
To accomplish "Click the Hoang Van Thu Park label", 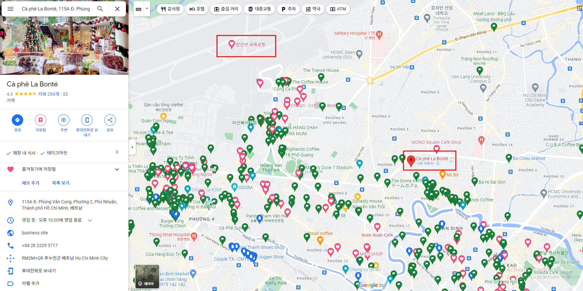I will click(271, 168).
